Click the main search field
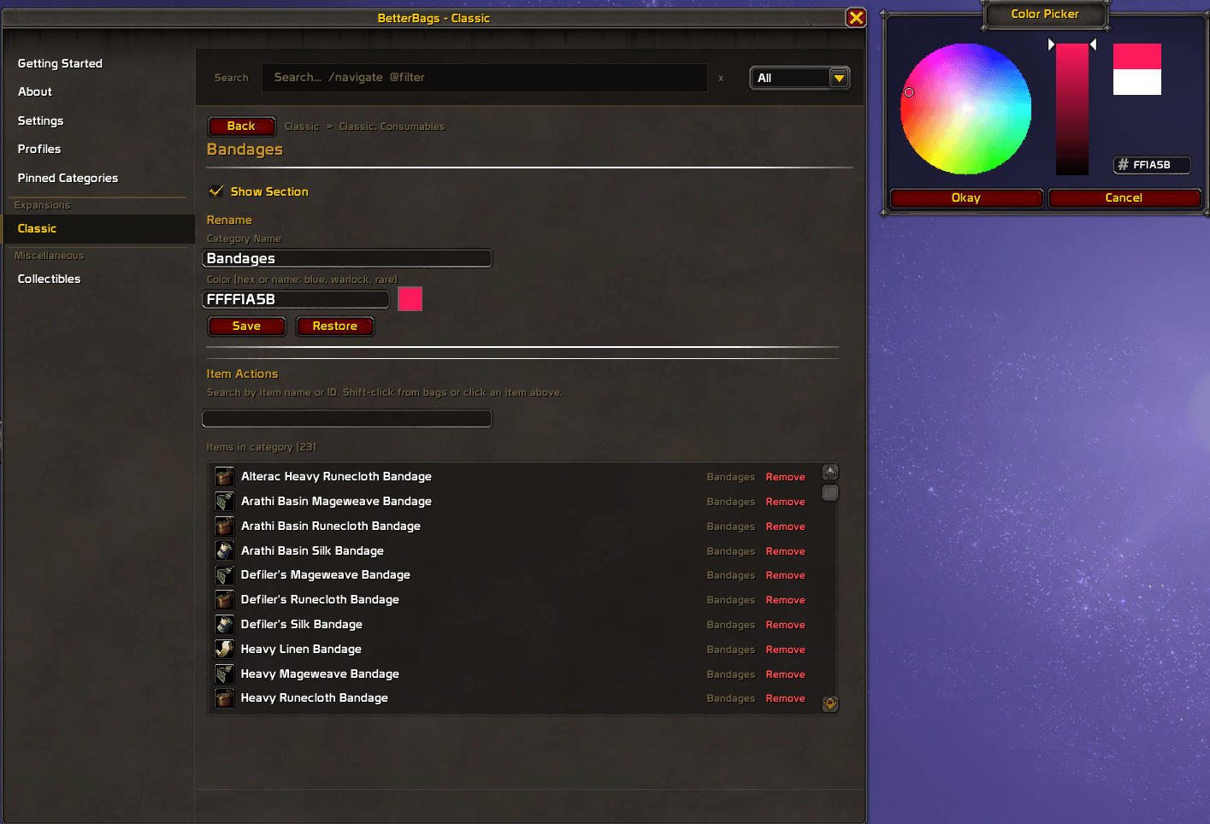The image size is (1210, 824). click(x=484, y=78)
